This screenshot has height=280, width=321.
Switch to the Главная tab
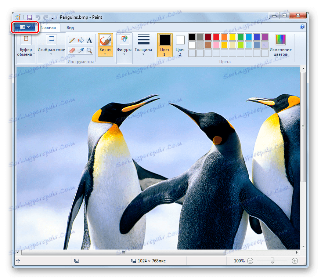[x=48, y=28]
